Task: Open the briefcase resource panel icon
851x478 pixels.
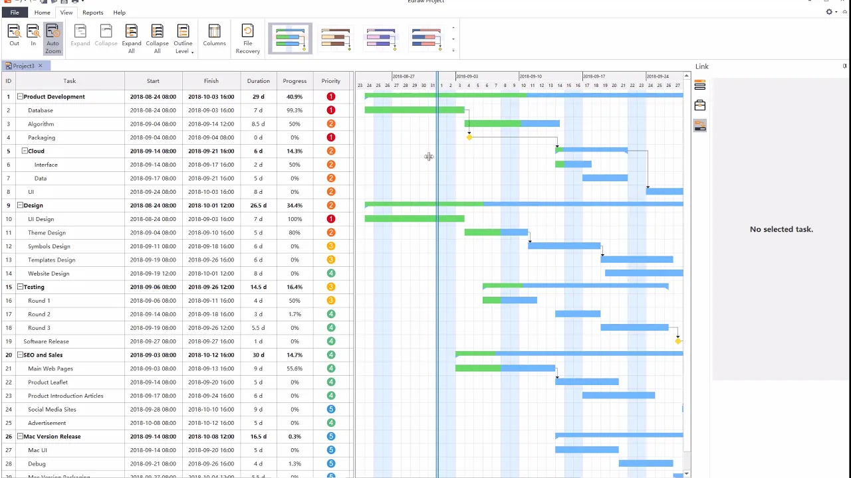Action: (x=700, y=106)
